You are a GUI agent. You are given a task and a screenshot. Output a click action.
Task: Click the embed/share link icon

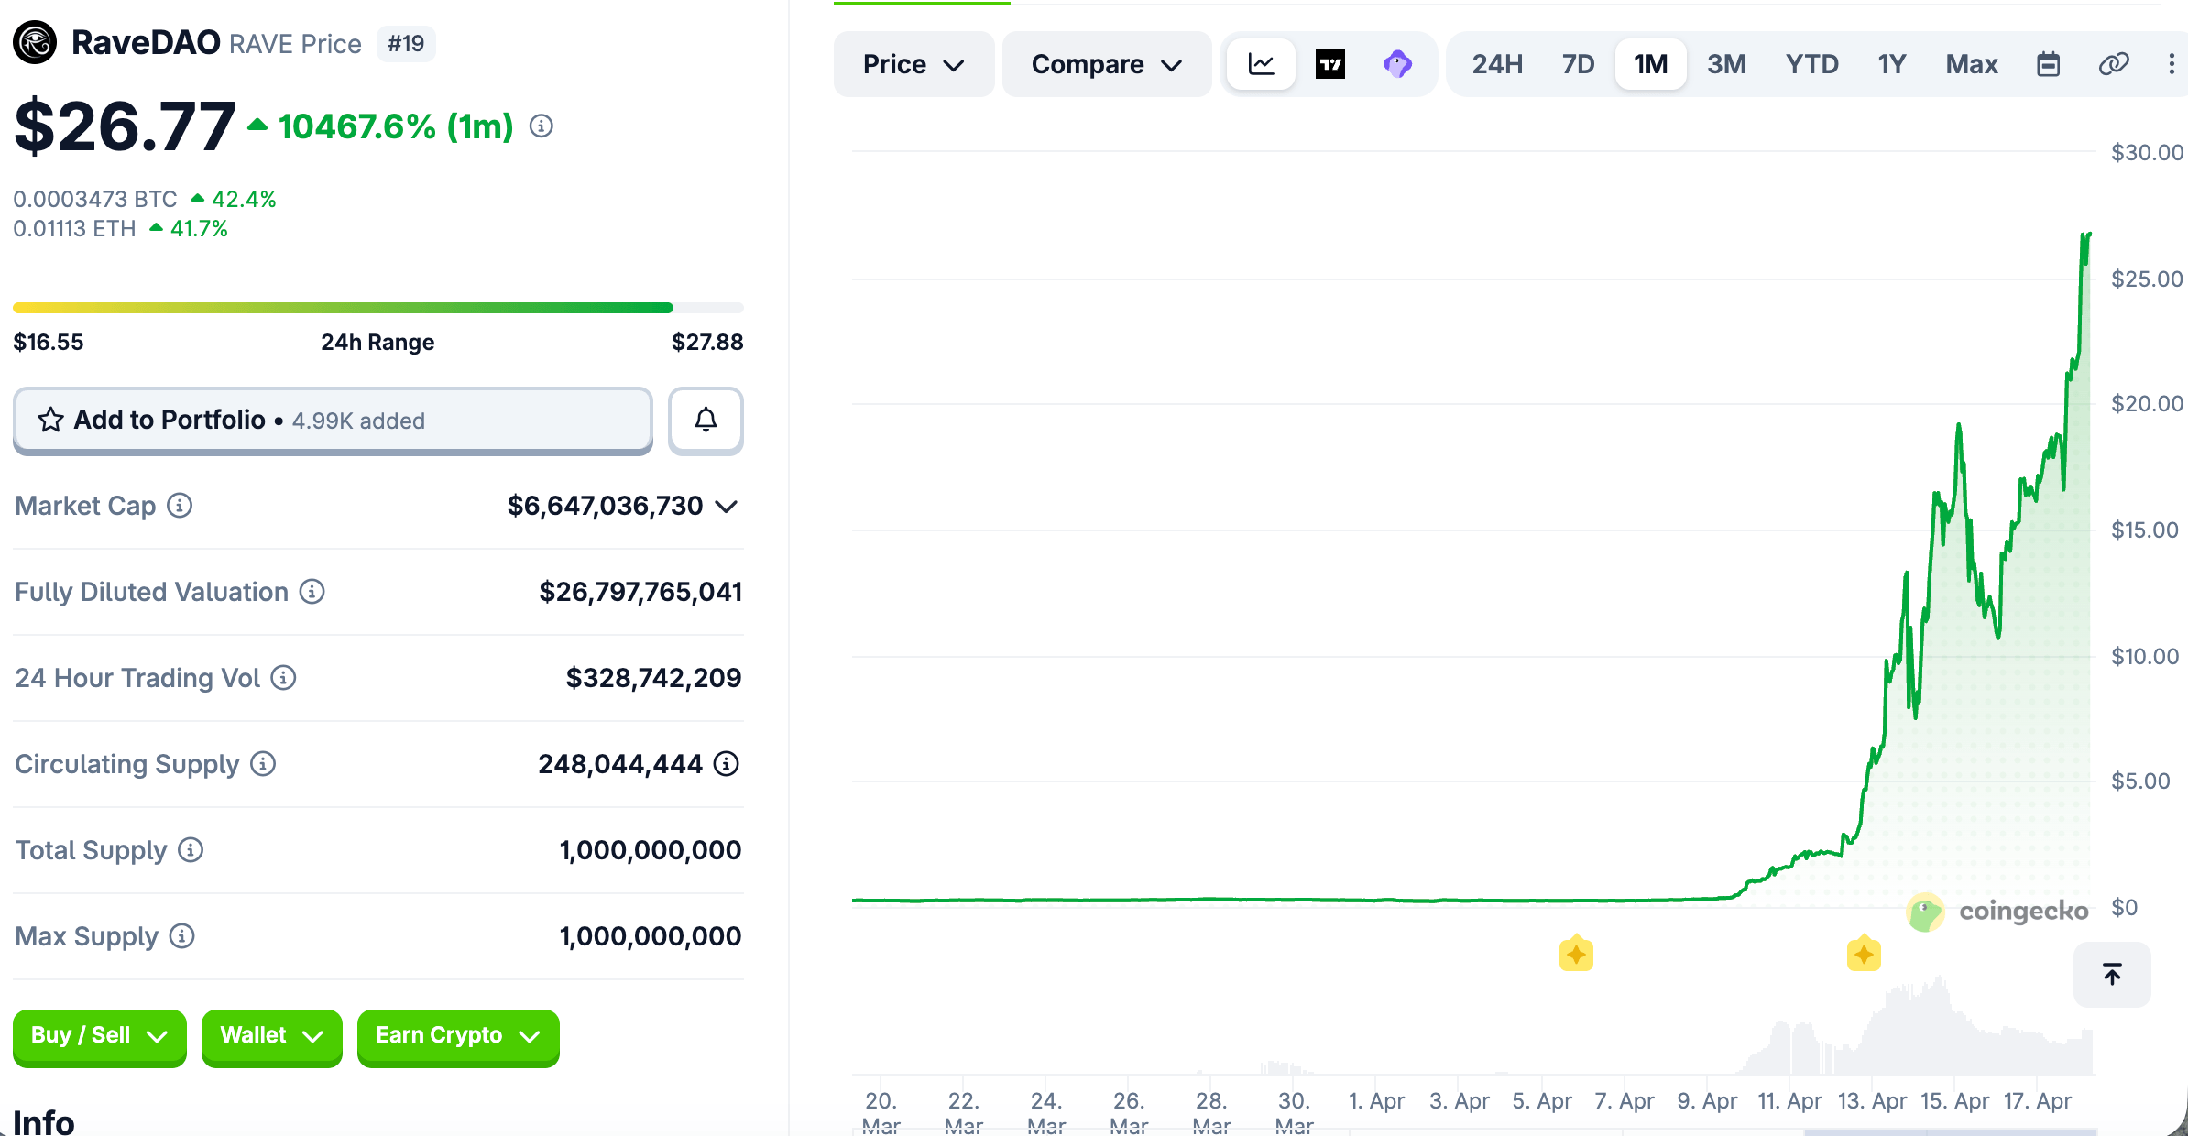tap(2113, 63)
